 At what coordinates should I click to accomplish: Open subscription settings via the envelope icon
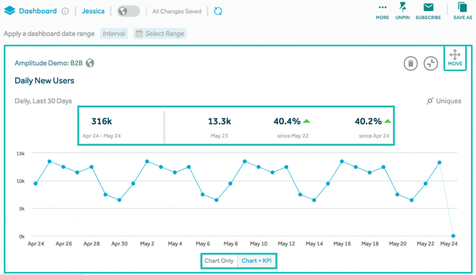click(428, 8)
